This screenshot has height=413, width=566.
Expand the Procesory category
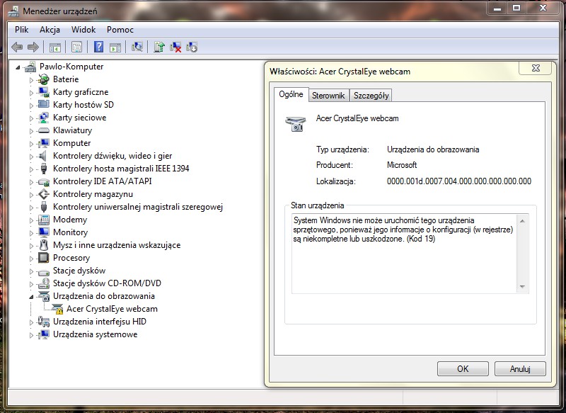pyautogui.click(x=31, y=259)
